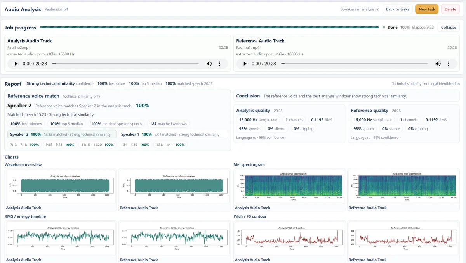Click RMS / energy timeline section heading

click(25, 216)
